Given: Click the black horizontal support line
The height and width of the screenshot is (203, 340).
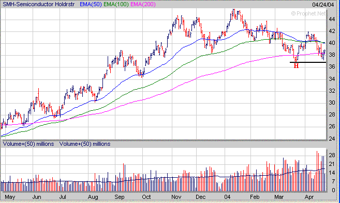Looking at the screenshot, I should tap(308, 62).
